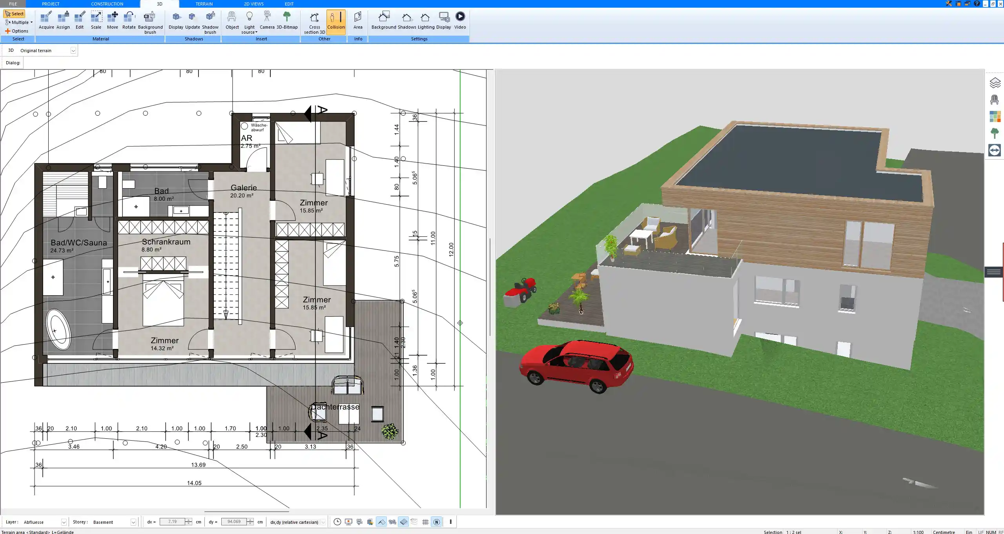Open plants catalog tree icon in sidebar
1004x534 pixels.
pyautogui.click(x=995, y=133)
